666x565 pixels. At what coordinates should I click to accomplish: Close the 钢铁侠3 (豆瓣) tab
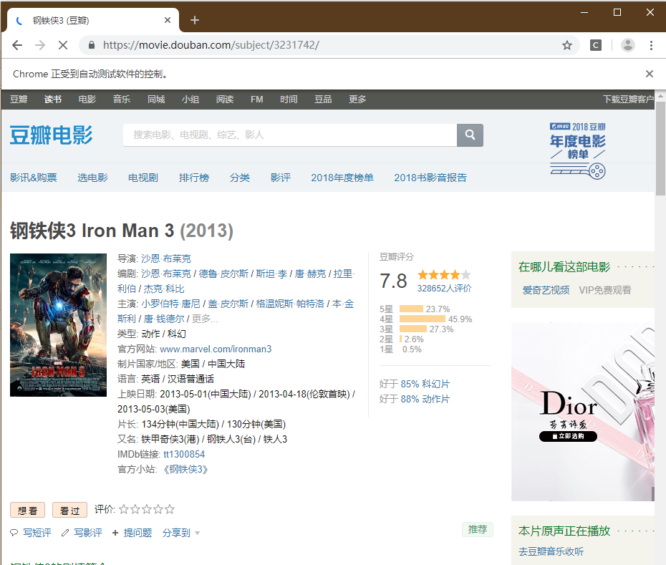pos(168,20)
